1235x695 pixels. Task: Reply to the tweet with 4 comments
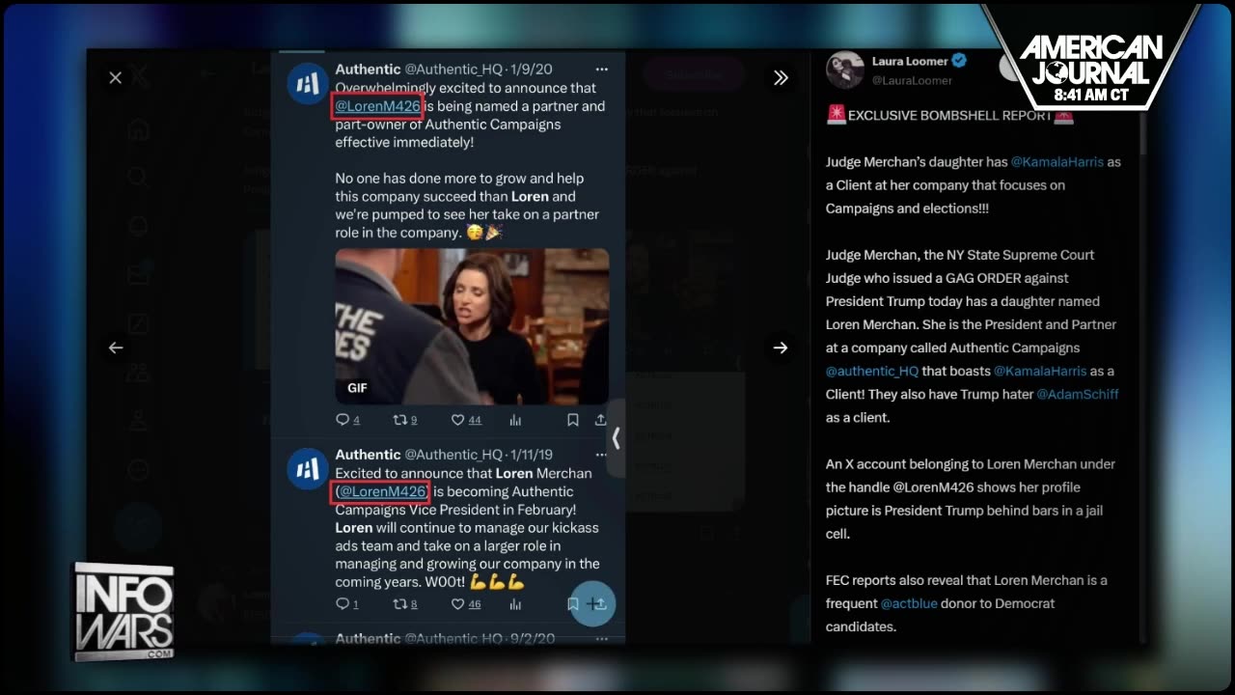pos(347,420)
